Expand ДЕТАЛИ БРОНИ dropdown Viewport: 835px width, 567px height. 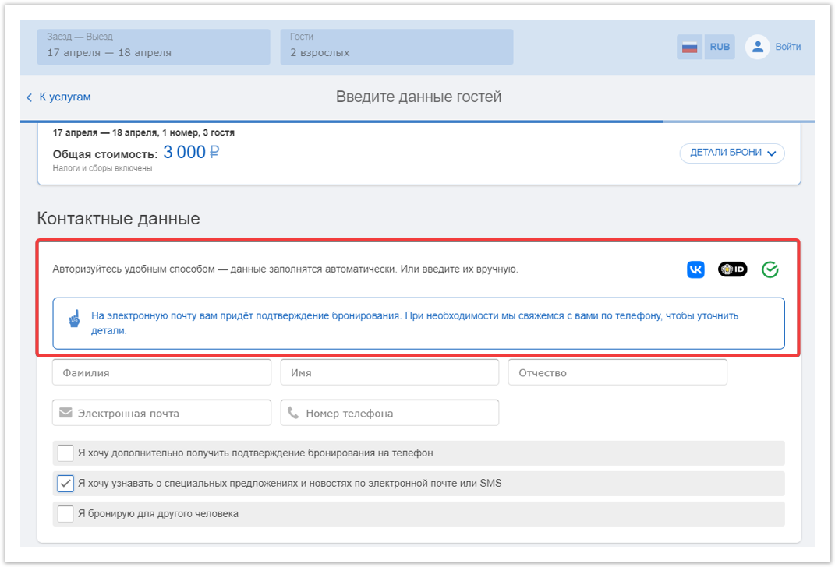pyautogui.click(x=731, y=153)
